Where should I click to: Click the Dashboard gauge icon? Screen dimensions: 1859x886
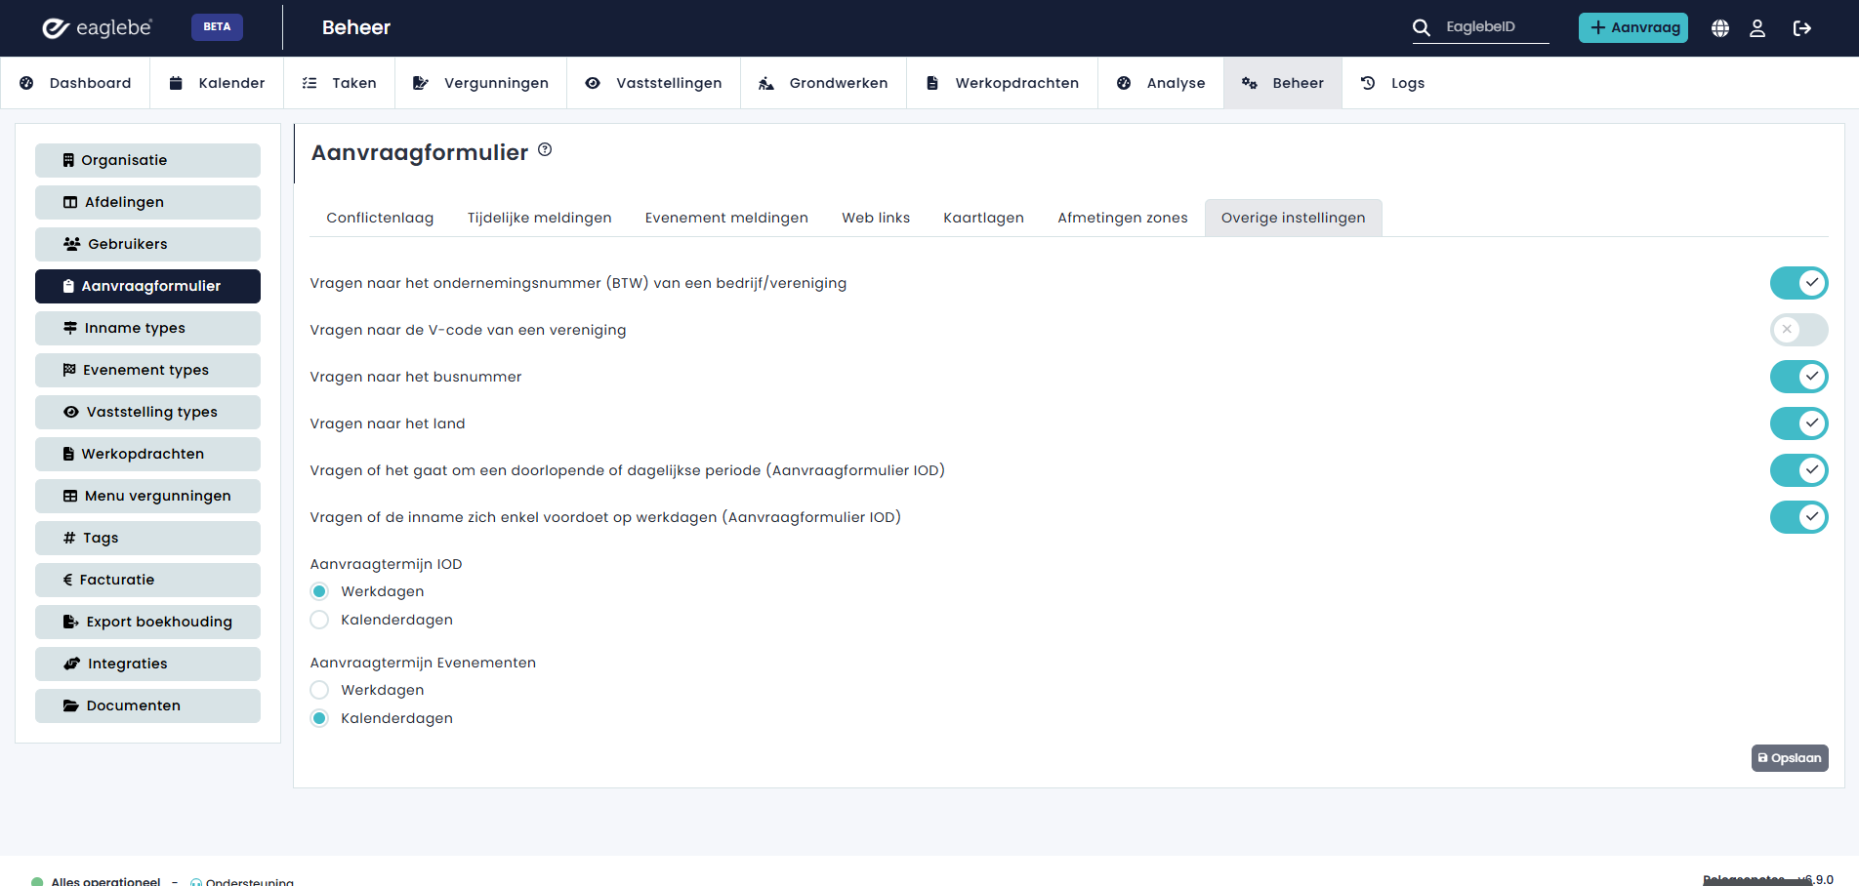tap(26, 83)
